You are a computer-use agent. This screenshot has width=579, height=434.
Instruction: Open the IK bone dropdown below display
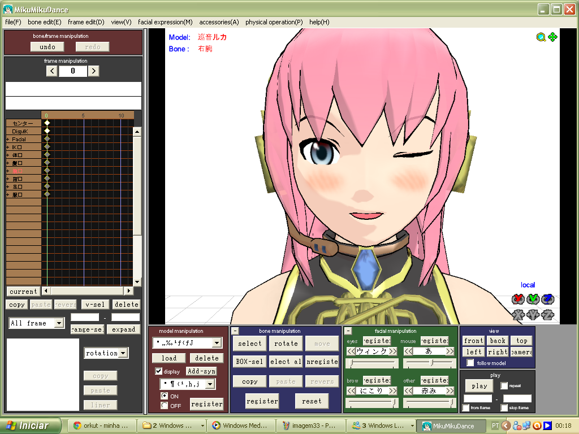pyautogui.click(x=210, y=384)
